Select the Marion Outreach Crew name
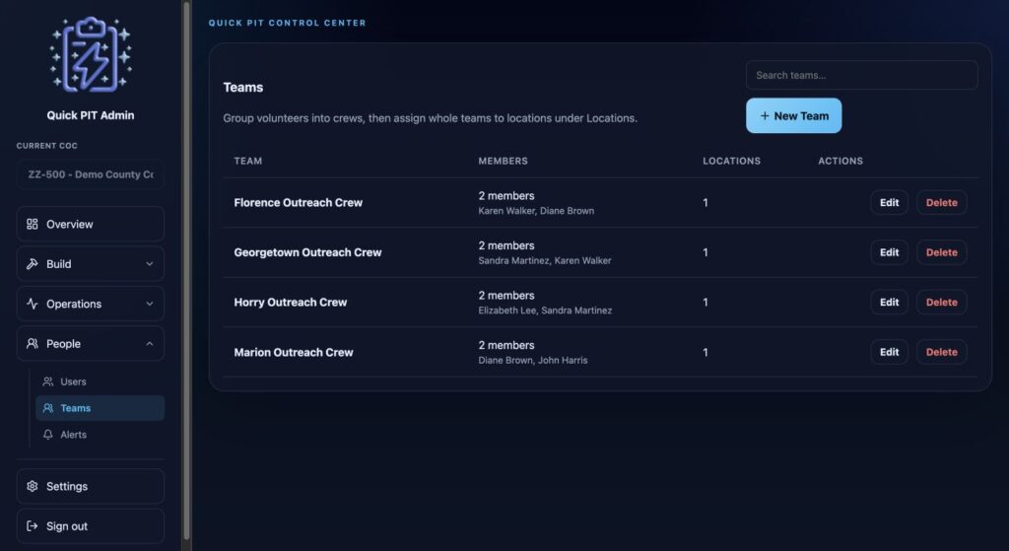1009x551 pixels. [294, 352]
